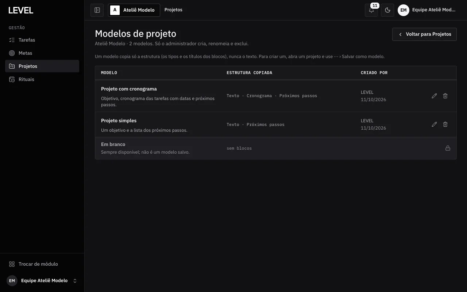Edit the 'Projeto com cronograma' model

[x=434, y=96]
